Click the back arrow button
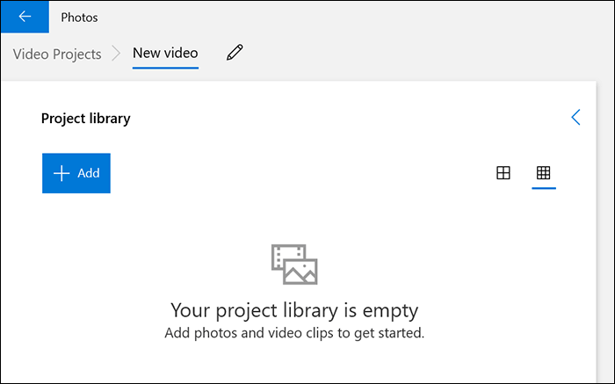This screenshot has height=384, width=615. (x=25, y=17)
